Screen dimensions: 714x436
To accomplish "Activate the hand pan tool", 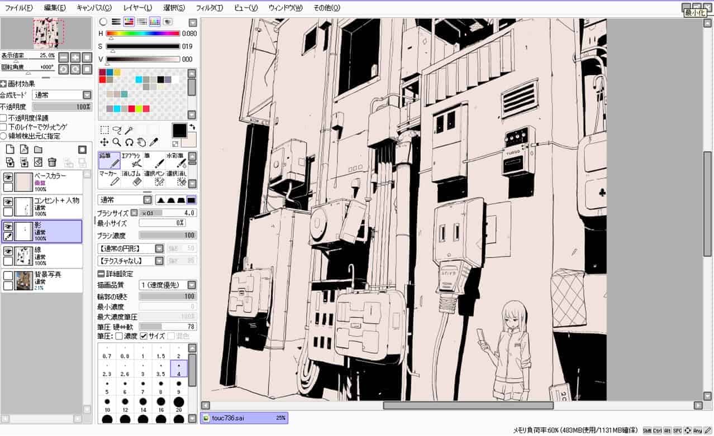I will (x=141, y=142).
